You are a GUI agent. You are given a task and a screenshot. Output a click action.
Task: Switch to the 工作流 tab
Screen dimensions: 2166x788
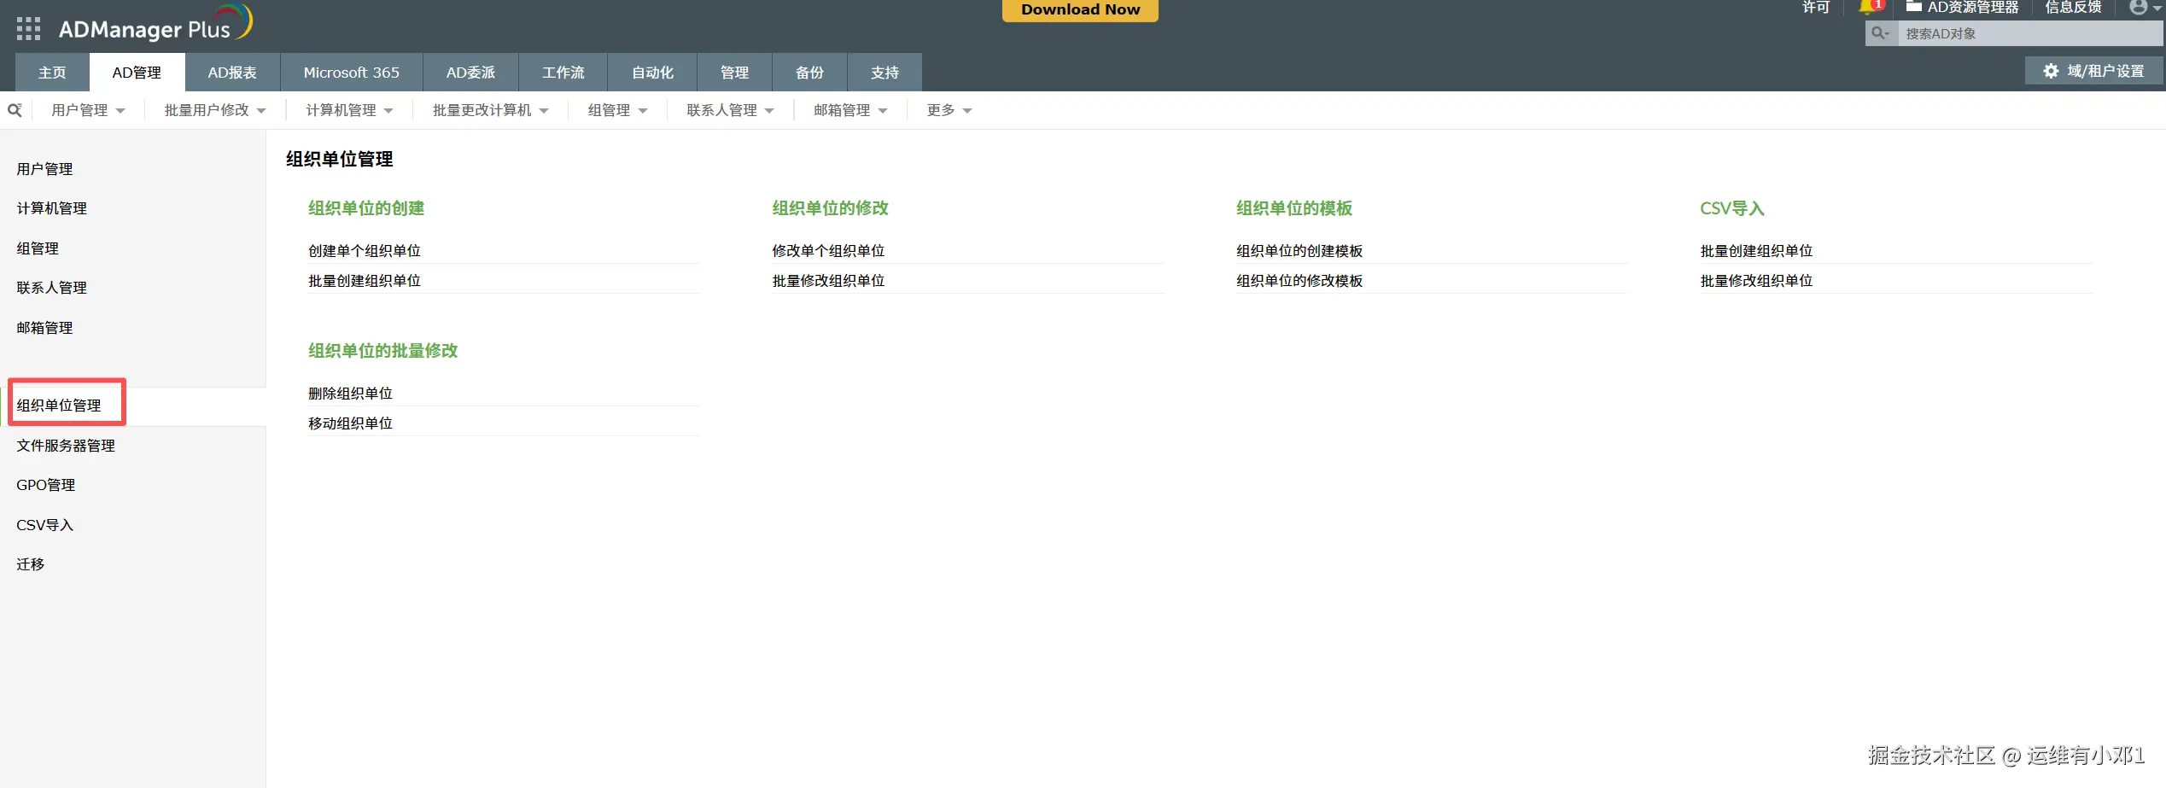click(x=563, y=73)
